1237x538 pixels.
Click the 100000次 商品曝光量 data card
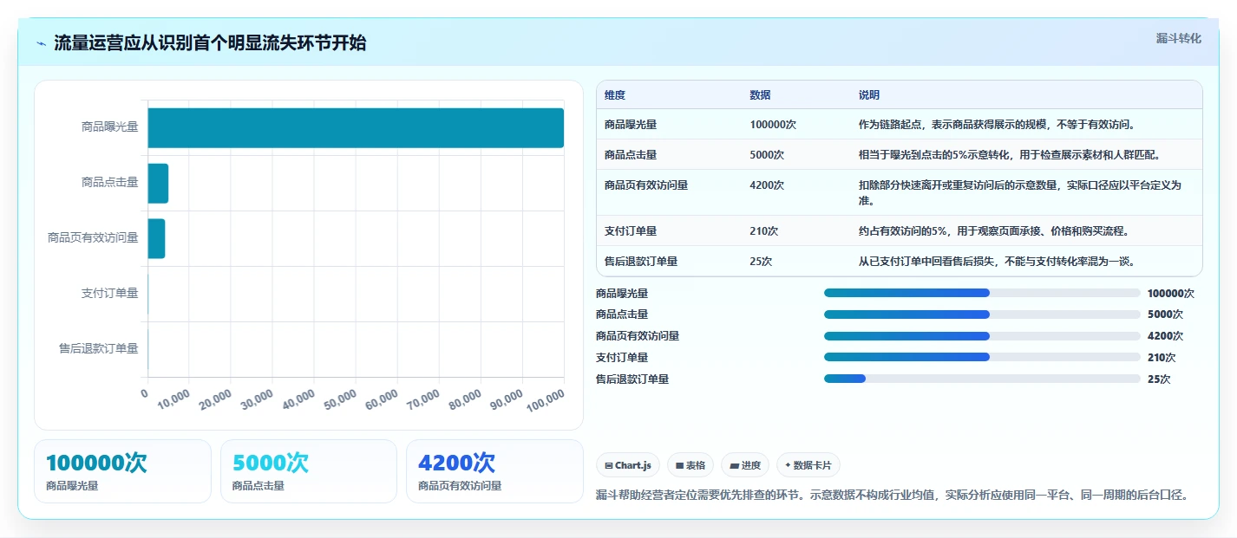pos(122,471)
